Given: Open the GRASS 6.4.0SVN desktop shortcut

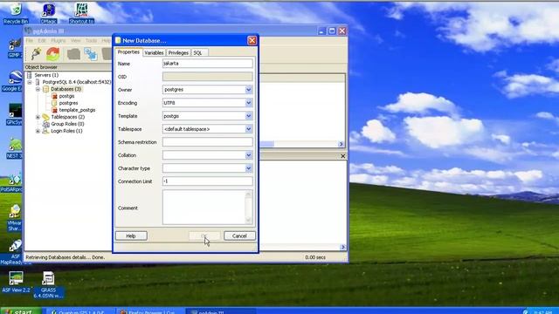Looking at the screenshot, I should click(x=48, y=285).
